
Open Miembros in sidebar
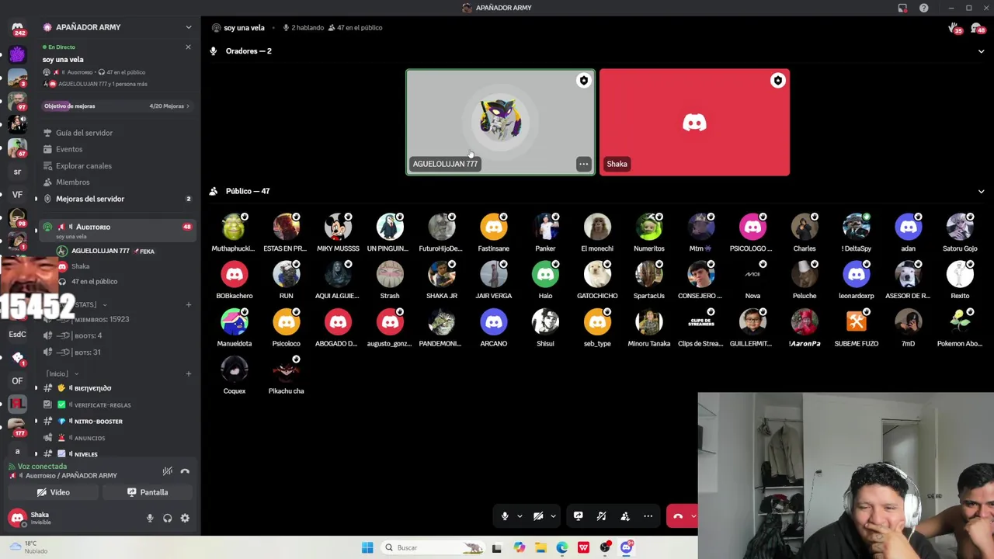(x=73, y=182)
